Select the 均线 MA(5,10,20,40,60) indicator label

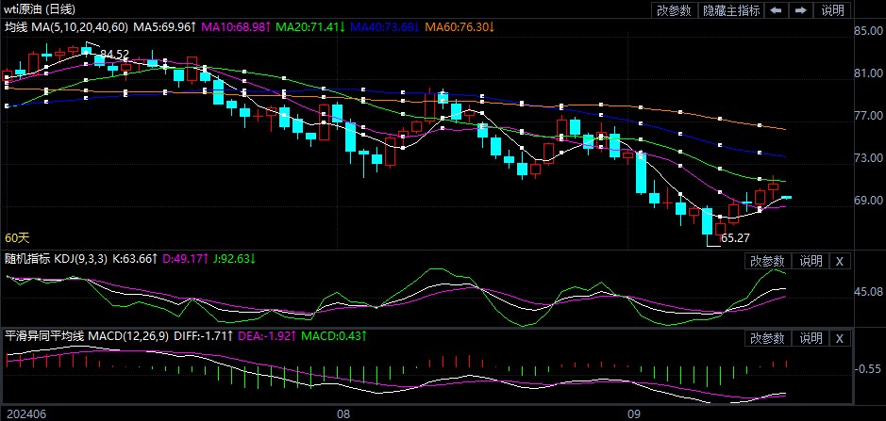65,27
